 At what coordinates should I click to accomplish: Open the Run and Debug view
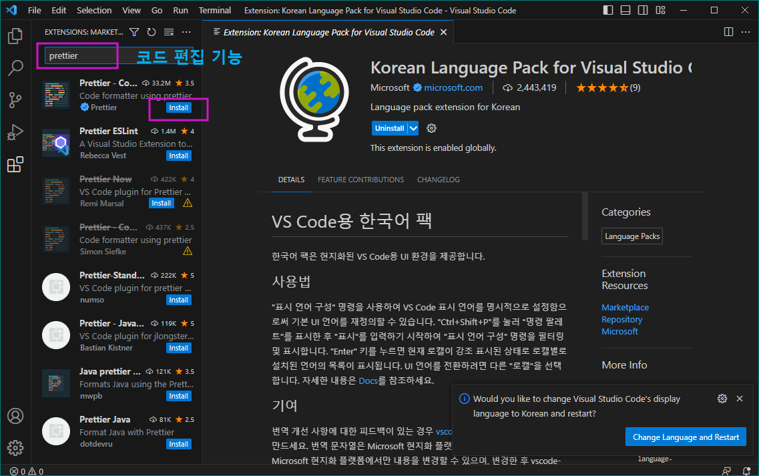click(x=15, y=132)
